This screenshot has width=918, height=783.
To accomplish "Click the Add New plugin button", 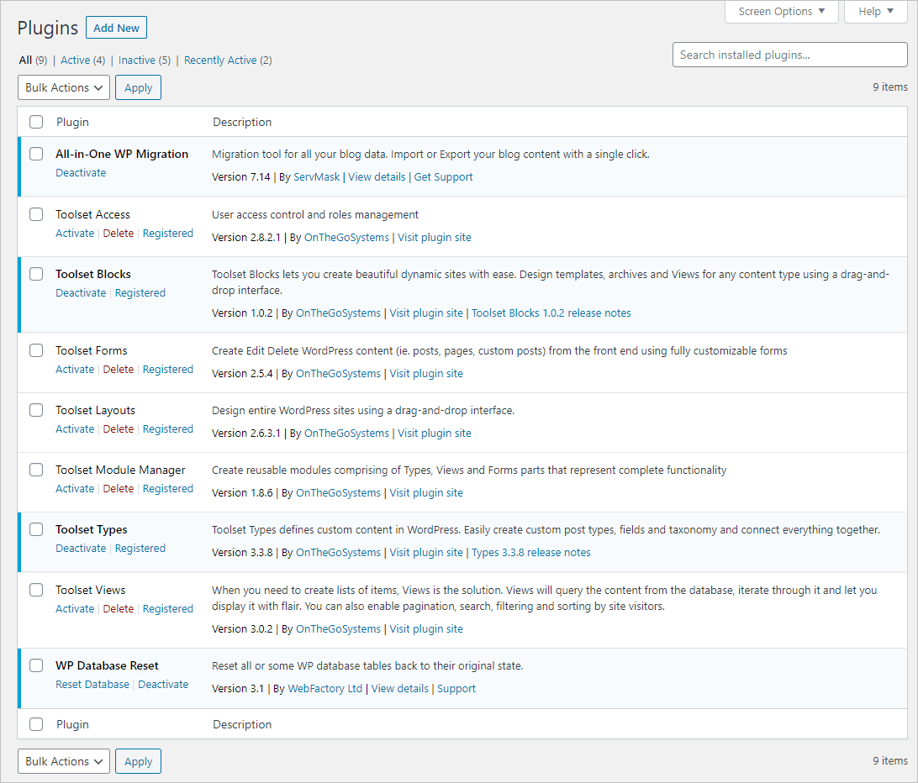I will [x=117, y=28].
